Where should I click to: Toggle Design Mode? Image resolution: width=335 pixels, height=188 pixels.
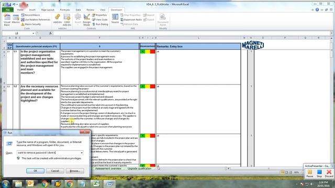[x=86, y=20]
